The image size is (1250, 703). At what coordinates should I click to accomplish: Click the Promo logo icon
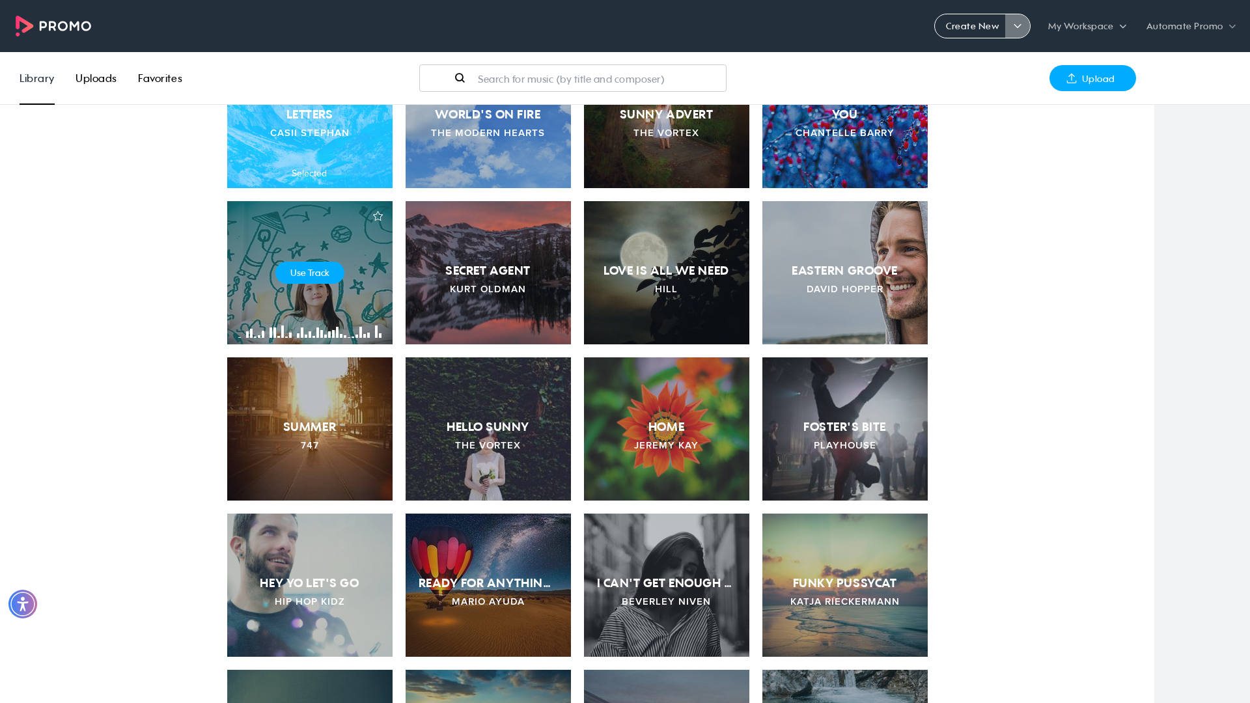click(x=53, y=26)
